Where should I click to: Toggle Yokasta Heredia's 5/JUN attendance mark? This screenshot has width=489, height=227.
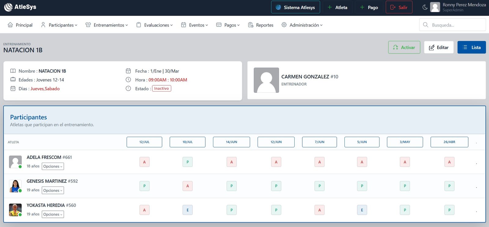[x=362, y=210]
